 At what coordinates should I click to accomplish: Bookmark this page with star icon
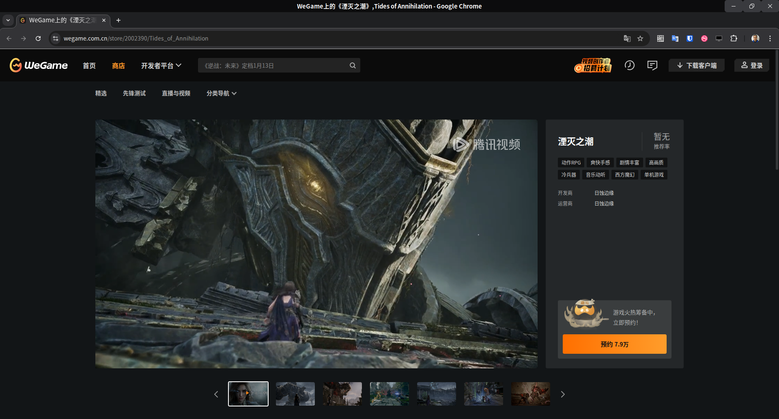click(640, 38)
